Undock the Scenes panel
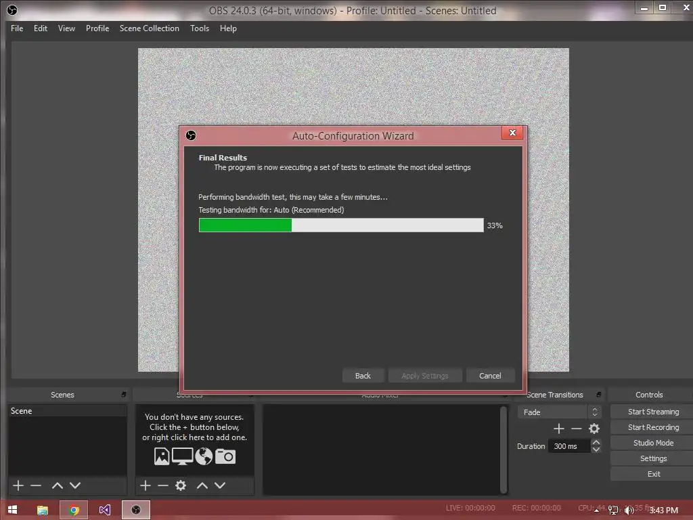The width and height of the screenshot is (693, 520). click(124, 395)
